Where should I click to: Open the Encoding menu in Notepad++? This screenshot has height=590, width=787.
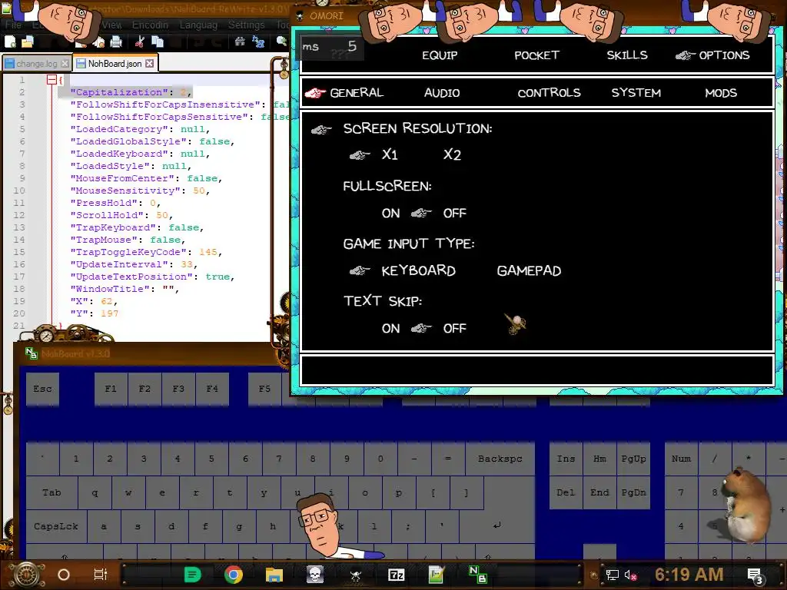tap(150, 25)
